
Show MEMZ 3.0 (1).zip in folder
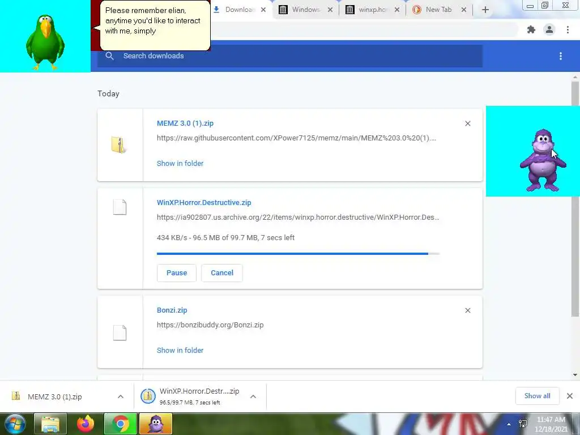[x=180, y=164]
